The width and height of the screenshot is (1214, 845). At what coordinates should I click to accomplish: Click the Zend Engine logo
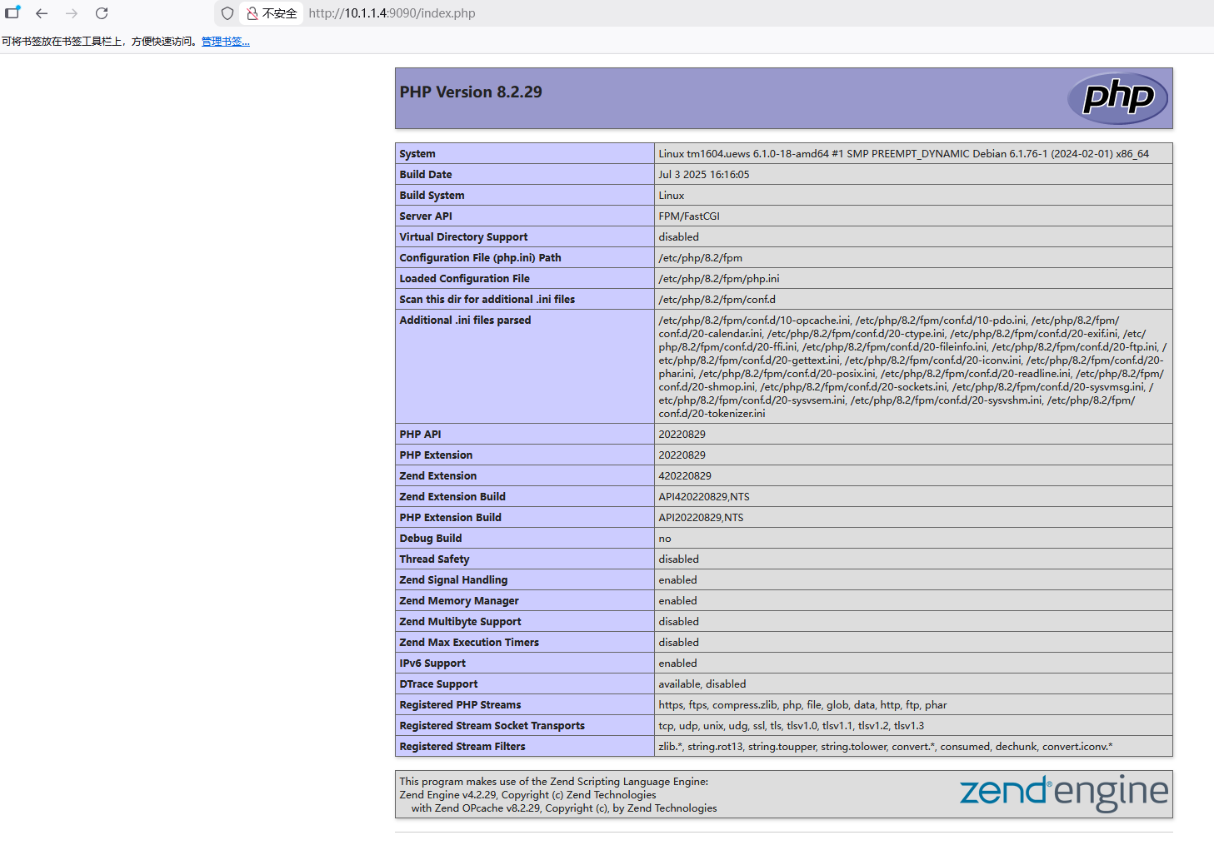coord(1063,793)
